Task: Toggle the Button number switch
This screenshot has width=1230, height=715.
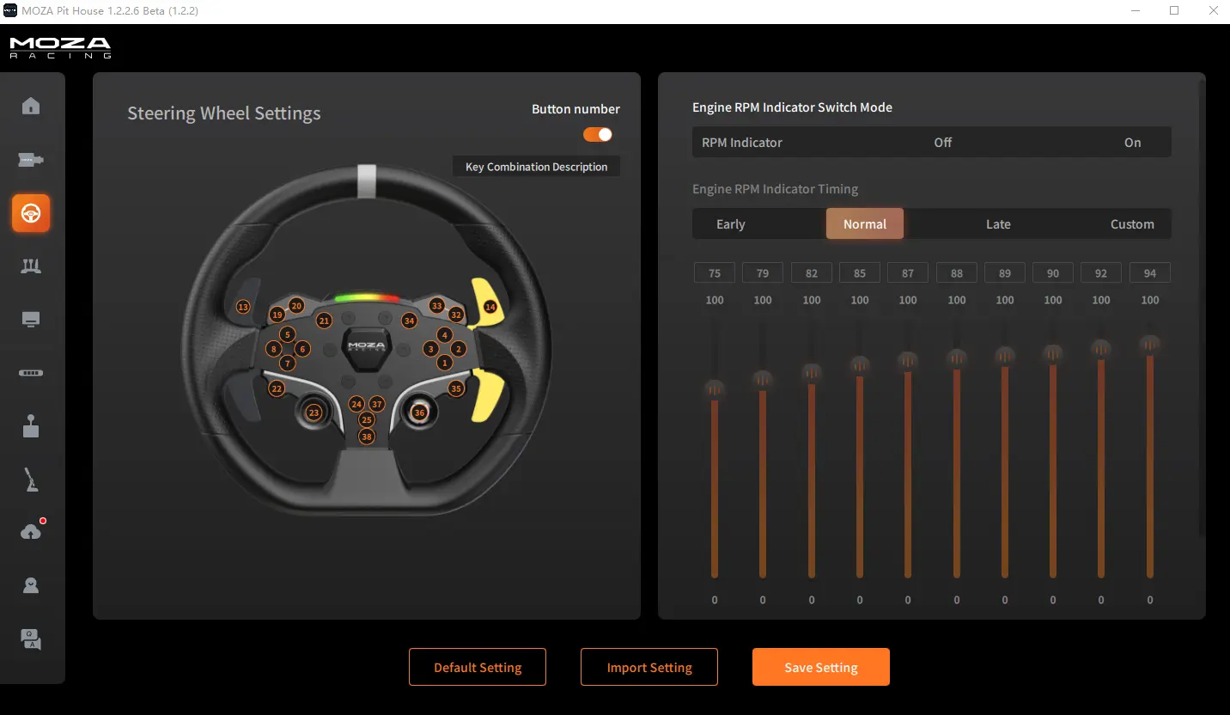Action: pyautogui.click(x=598, y=134)
